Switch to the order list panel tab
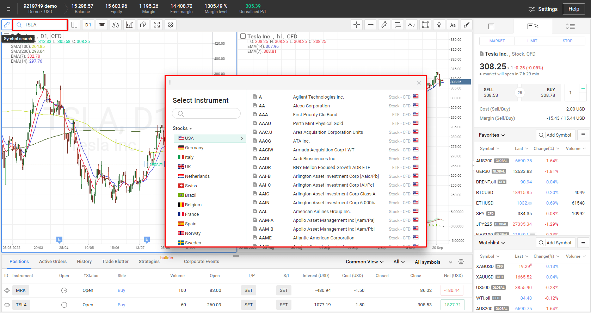 492,26
